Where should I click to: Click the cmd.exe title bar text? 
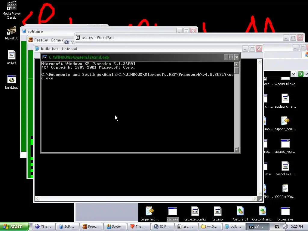click(79, 57)
